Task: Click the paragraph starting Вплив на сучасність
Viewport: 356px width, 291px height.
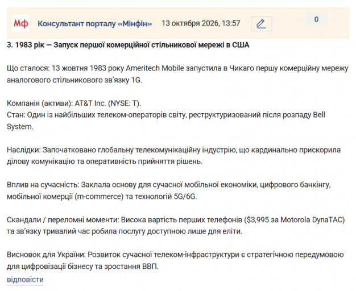Action: coord(169,190)
